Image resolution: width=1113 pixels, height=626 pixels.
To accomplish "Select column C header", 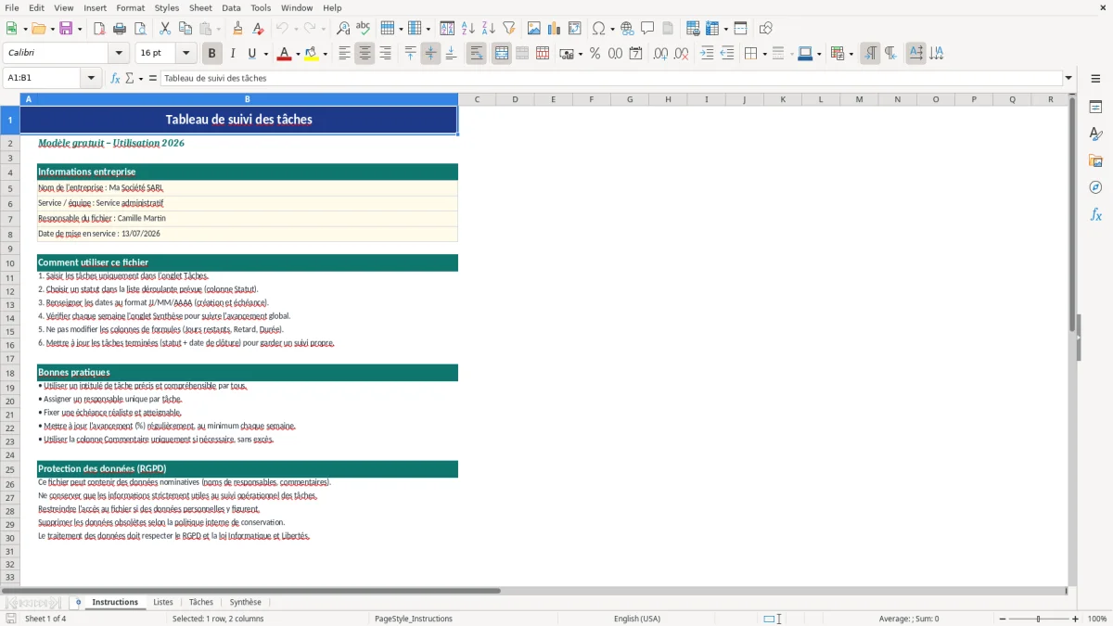I will (x=477, y=99).
